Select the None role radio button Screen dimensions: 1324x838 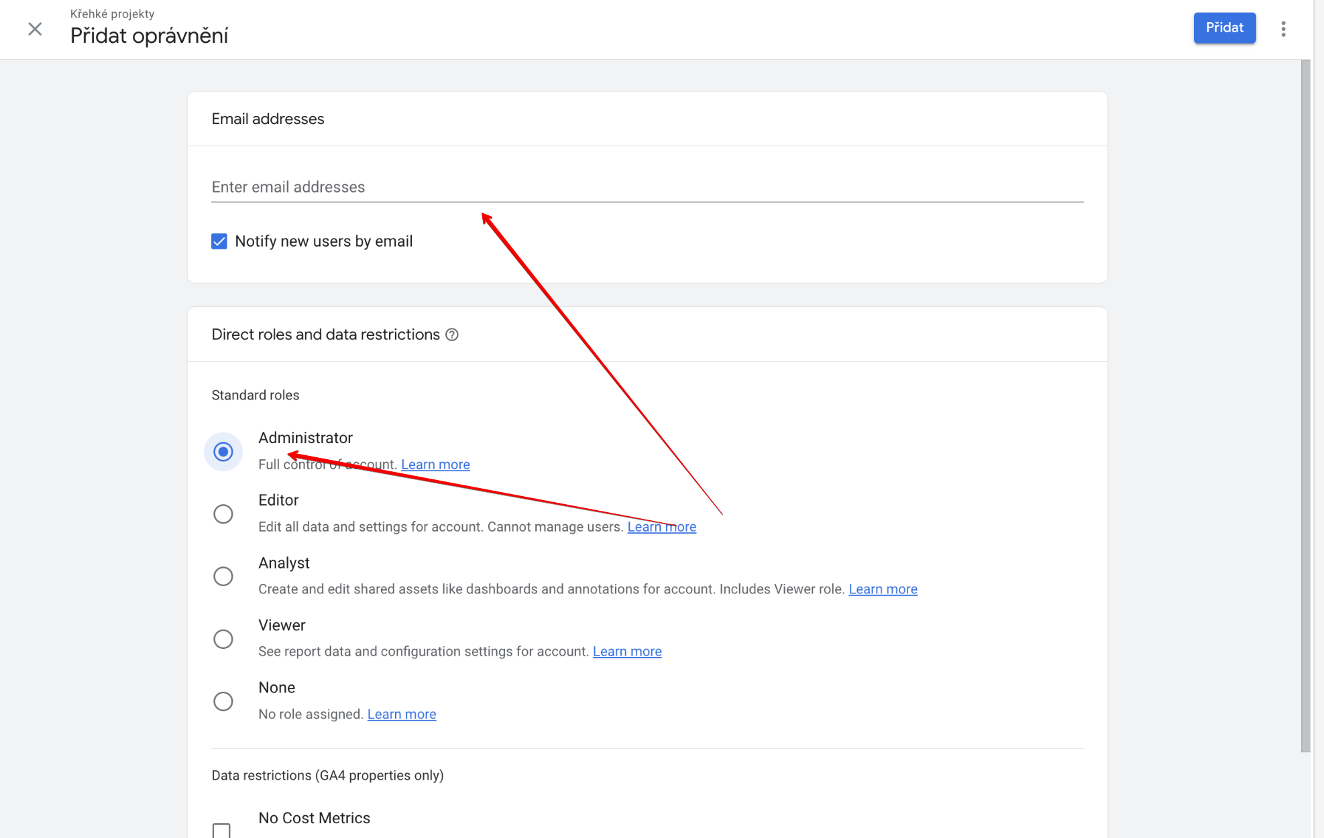click(223, 701)
